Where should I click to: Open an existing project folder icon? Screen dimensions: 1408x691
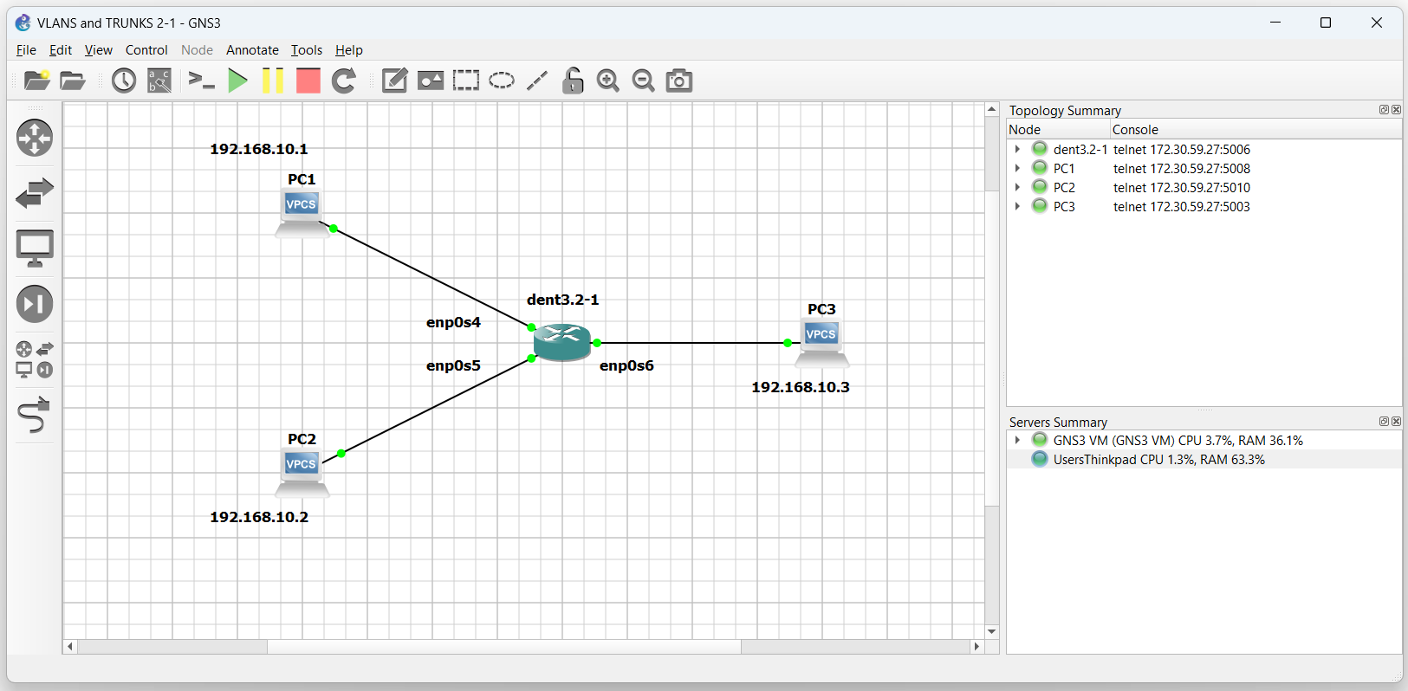click(x=73, y=81)
